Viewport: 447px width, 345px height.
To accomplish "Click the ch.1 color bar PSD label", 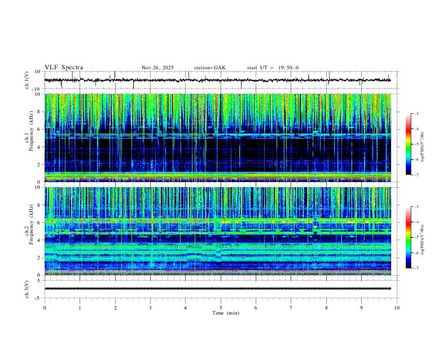I will (x=423, y=147).
